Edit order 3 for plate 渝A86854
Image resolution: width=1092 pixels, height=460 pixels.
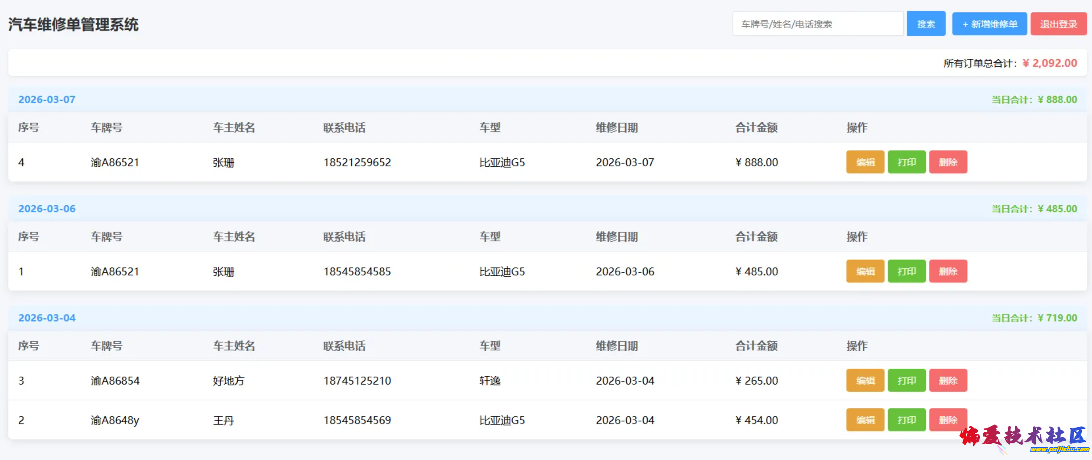(x=865, y=381)
